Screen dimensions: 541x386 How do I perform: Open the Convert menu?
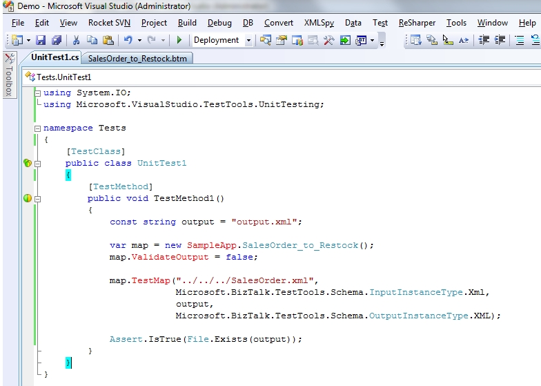(x=279, y=23)
